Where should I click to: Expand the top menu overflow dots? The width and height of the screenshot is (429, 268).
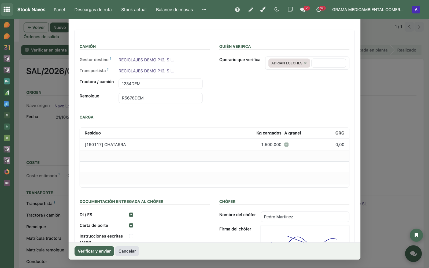point(204,10)
